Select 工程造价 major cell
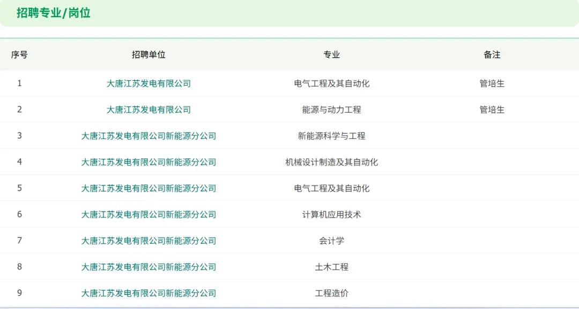The height and width of the screenshot is (309, 579). coord(332,293)
